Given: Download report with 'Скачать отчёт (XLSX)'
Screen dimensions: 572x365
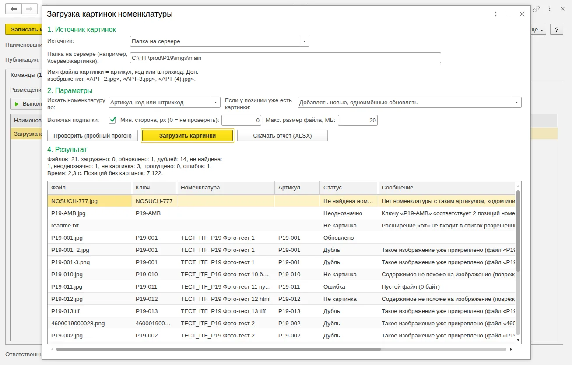Looking at the screenshot, I should point(282,135).
